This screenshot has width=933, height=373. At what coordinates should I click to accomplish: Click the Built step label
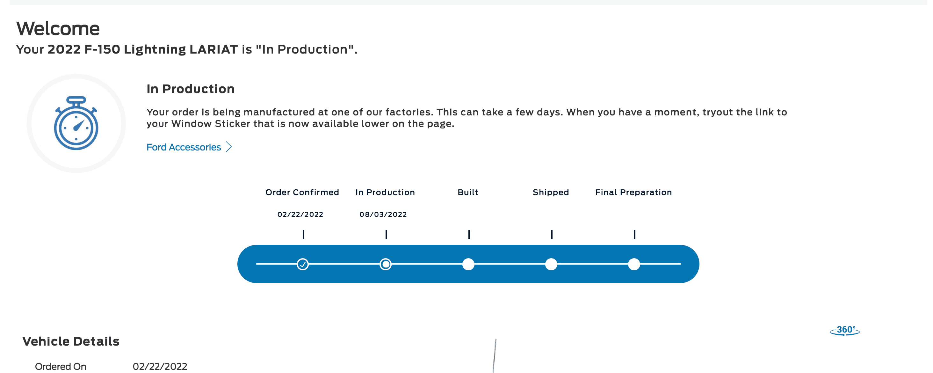[x=468, y=192]
